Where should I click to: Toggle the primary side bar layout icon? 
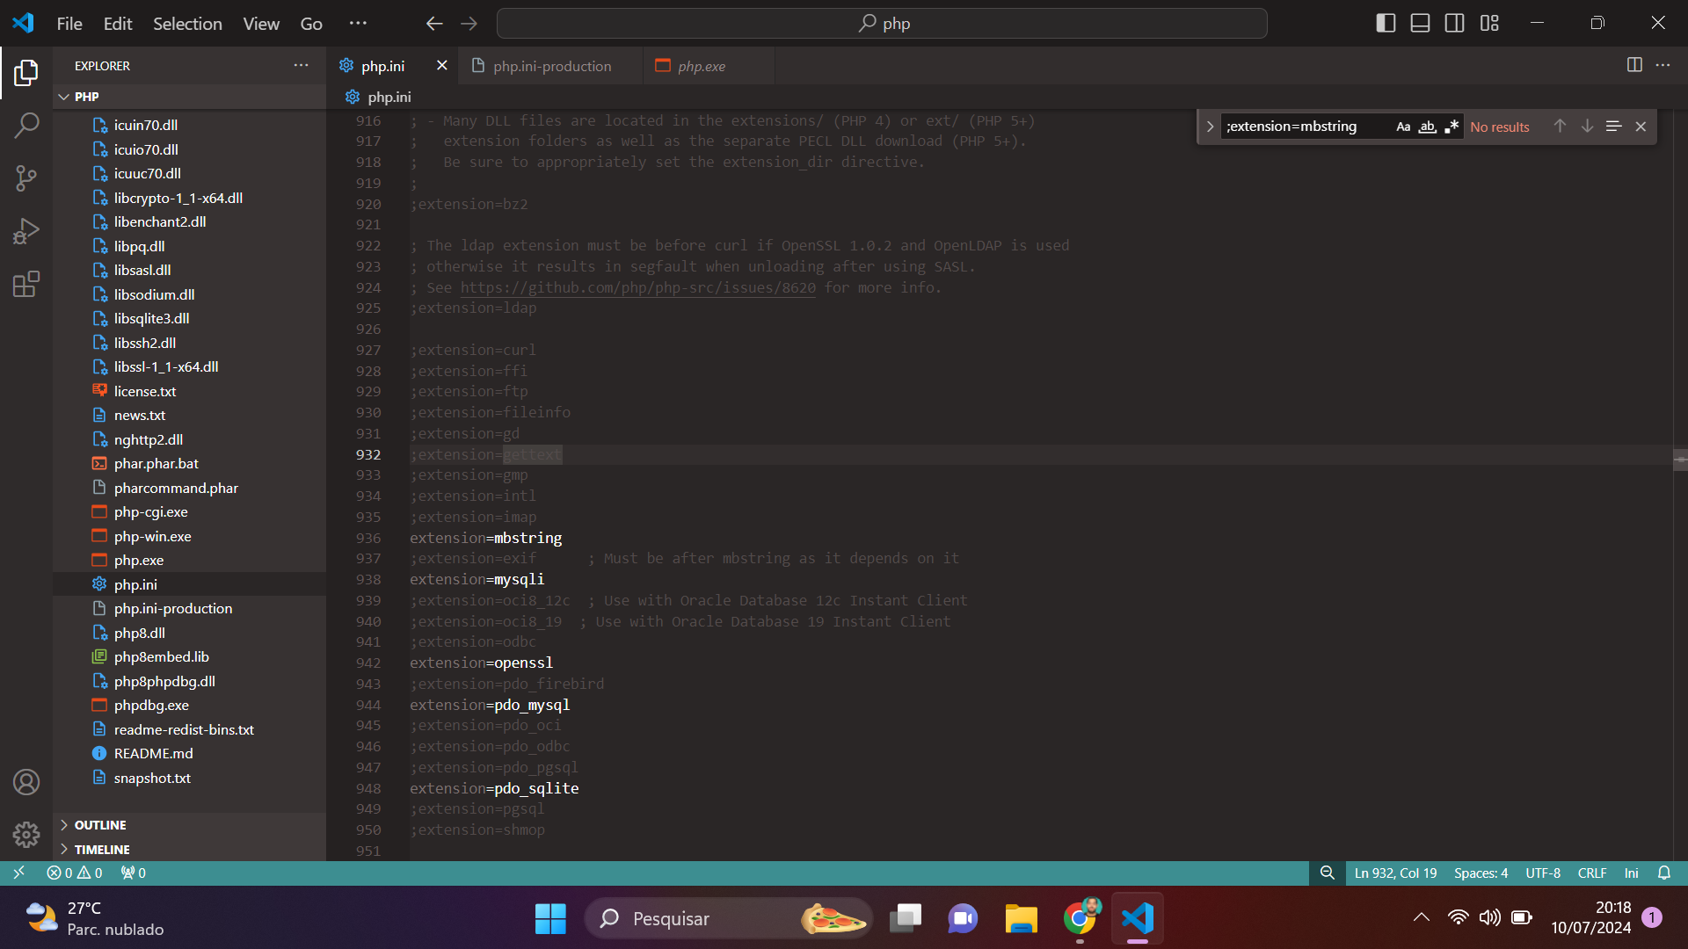click(x=1386, y=24)
